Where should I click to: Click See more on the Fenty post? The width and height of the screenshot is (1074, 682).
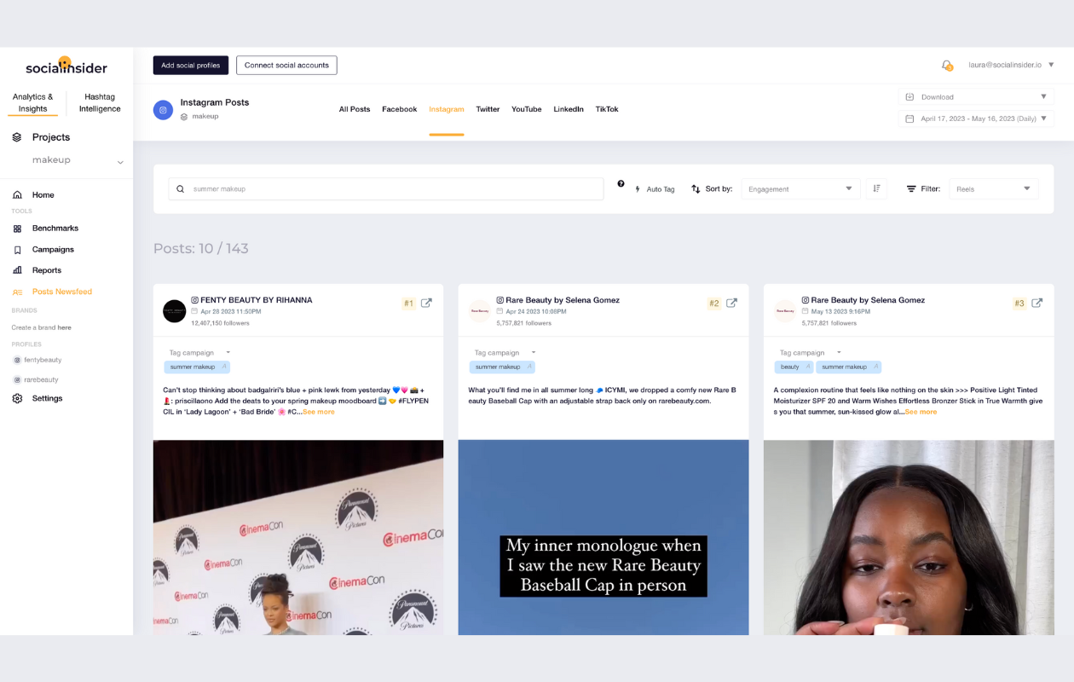pos(319,412)
